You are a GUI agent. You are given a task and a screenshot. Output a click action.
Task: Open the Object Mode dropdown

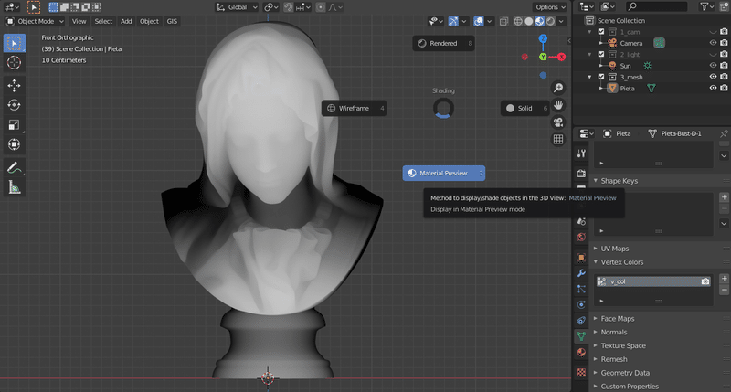(x=35, y=21)
